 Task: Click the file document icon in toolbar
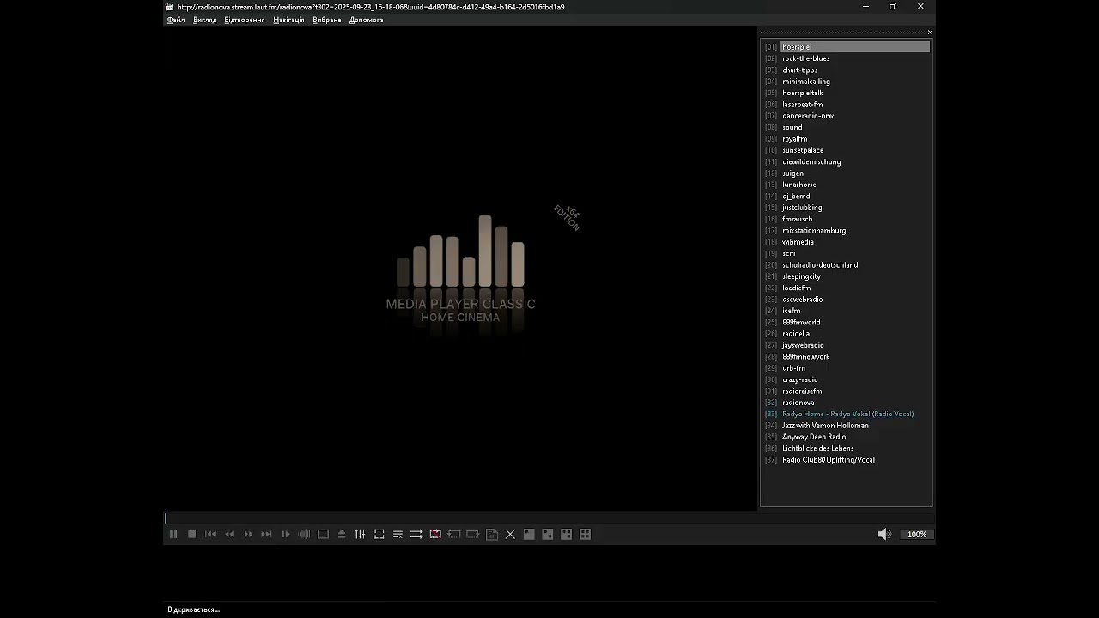coord(492,534)
